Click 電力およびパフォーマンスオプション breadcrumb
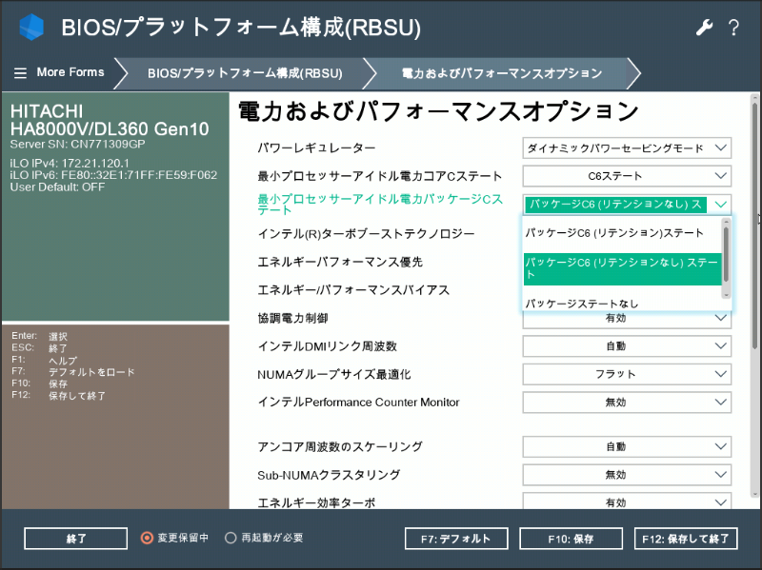The height and width of the screenshot is (570, 762). pos(502,73)
